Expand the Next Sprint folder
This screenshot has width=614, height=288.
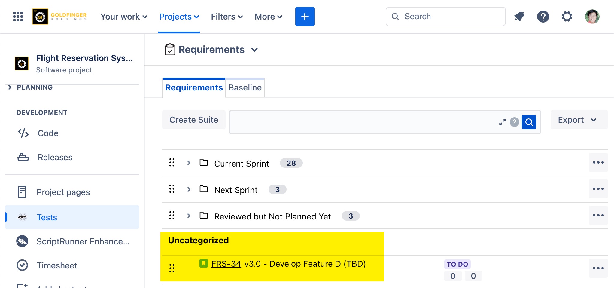(189, 189)
